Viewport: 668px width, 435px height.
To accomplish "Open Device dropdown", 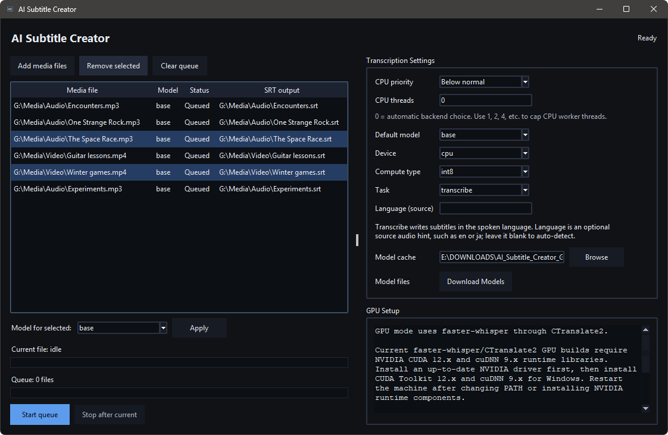I will [525, 153].
